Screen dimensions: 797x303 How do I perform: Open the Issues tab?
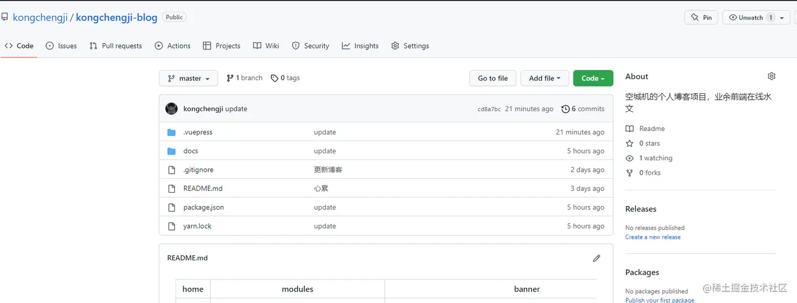61,46
